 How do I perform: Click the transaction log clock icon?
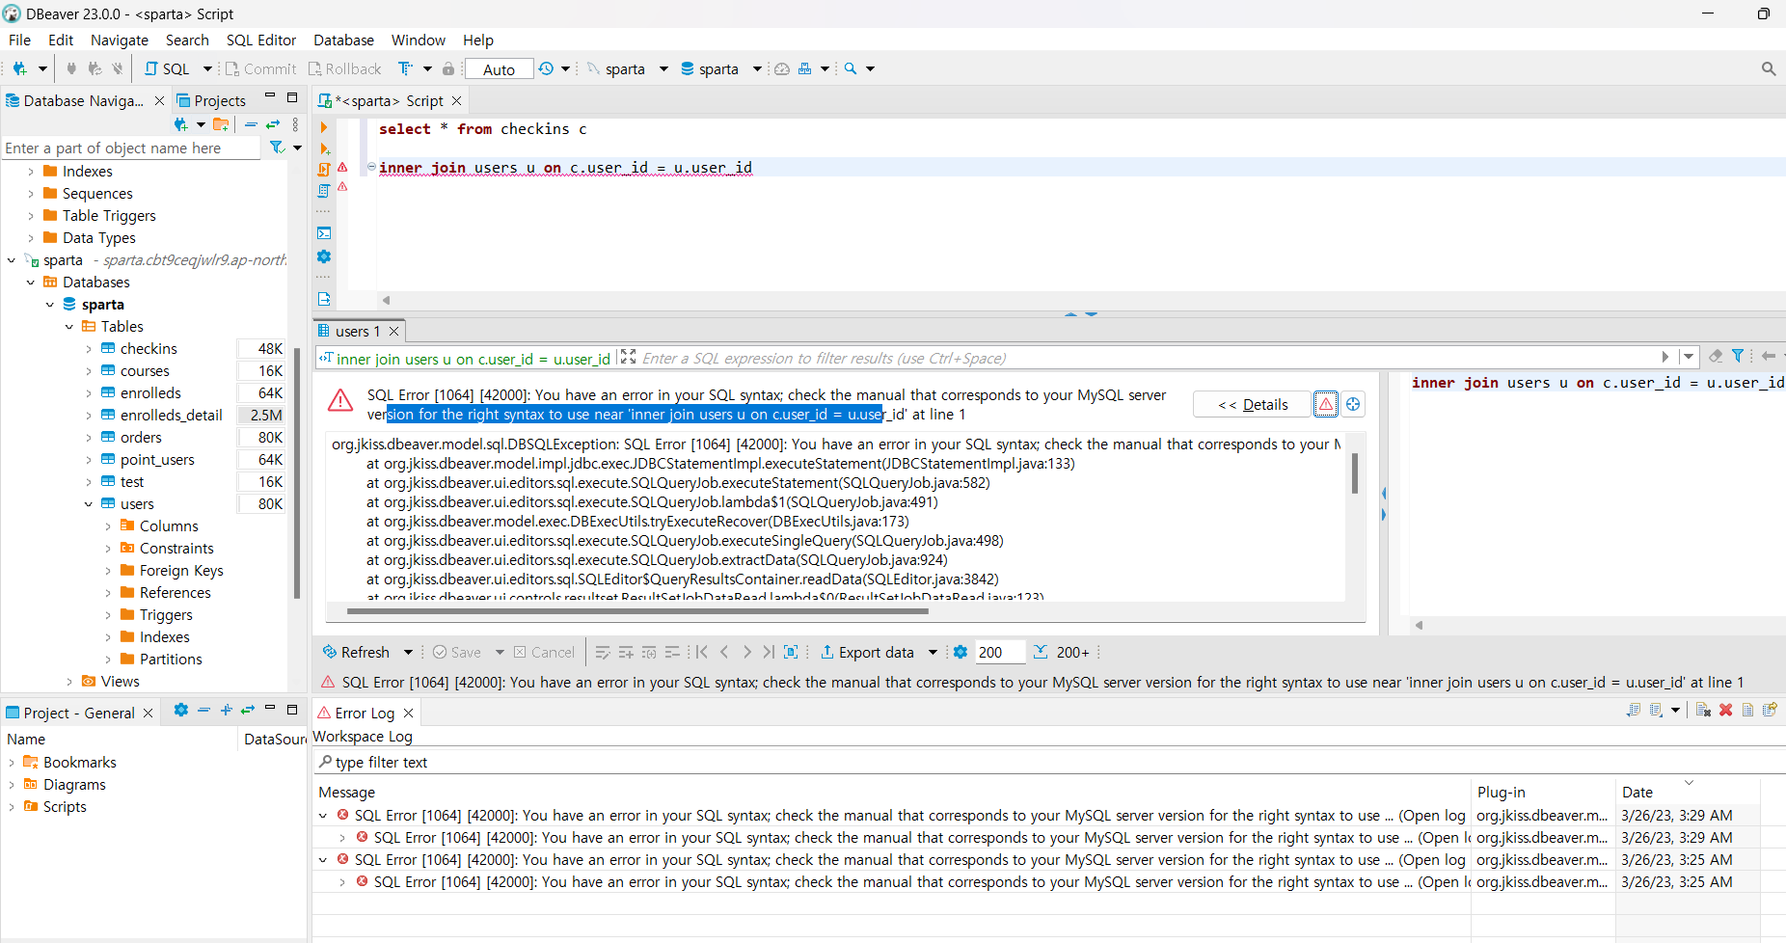547,68
